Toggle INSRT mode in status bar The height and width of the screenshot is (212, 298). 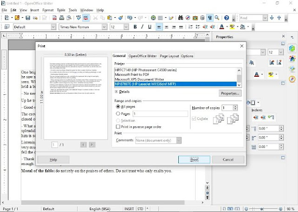coord(129,209)
